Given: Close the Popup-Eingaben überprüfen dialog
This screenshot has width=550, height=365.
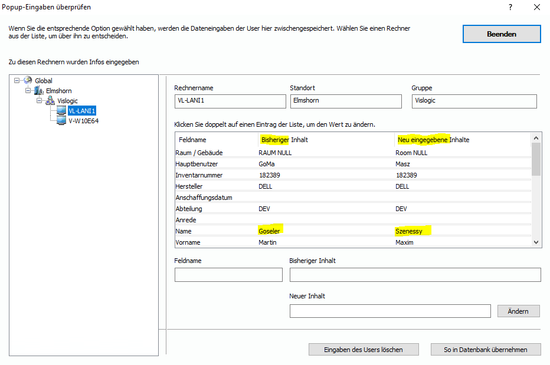Looking at the screenshot, I should [536, 7].
